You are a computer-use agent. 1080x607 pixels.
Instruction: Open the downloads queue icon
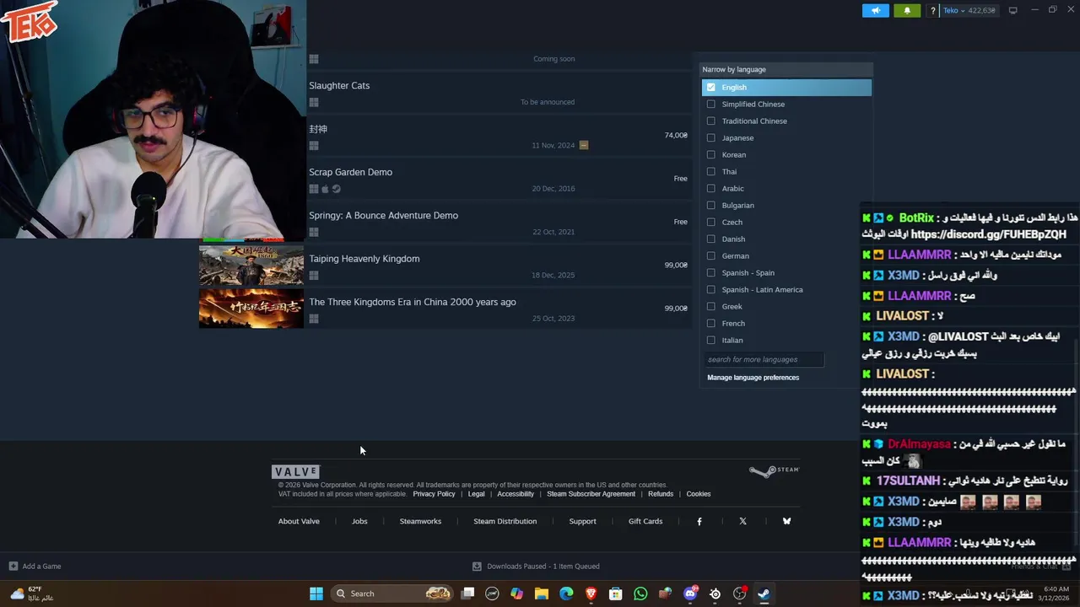click(x=477, y=566)
